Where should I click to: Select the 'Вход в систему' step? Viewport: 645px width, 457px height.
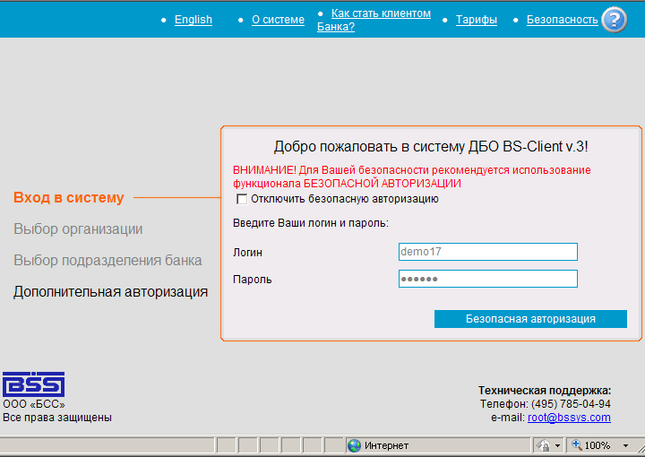point(69,197)
